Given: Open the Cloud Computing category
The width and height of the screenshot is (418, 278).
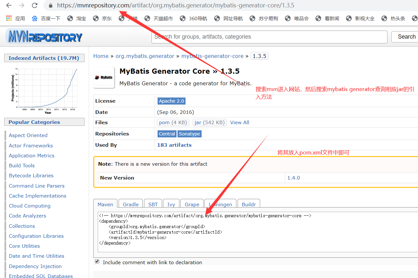Looking at the screenshot, I should coord(30,206).
